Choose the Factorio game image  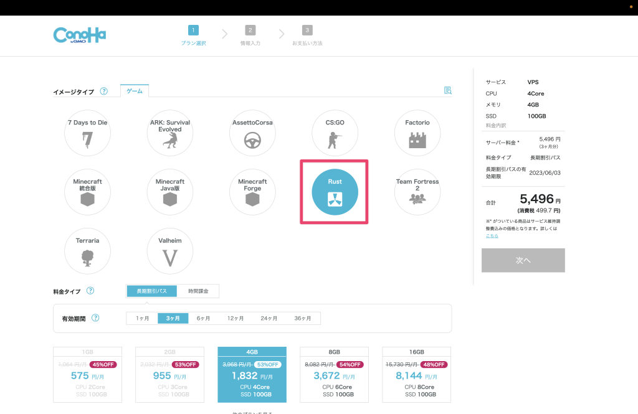[417, 133]
